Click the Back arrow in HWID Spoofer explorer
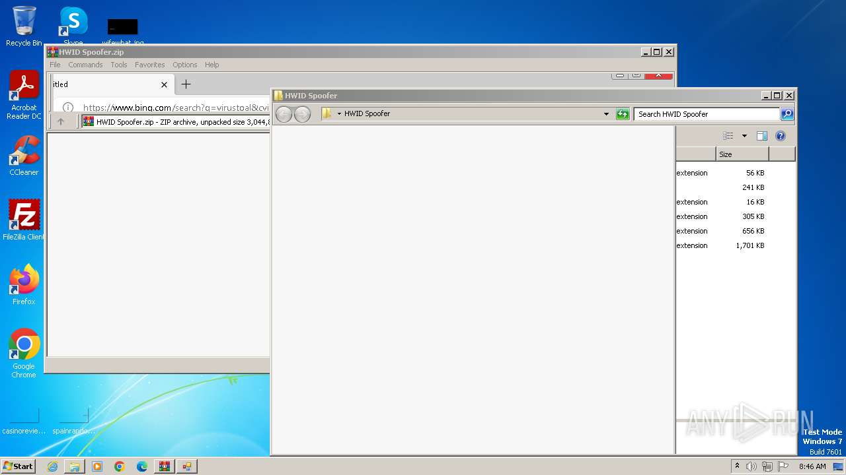This screenshot has height=475, width=846. click(x=284, y=114)
